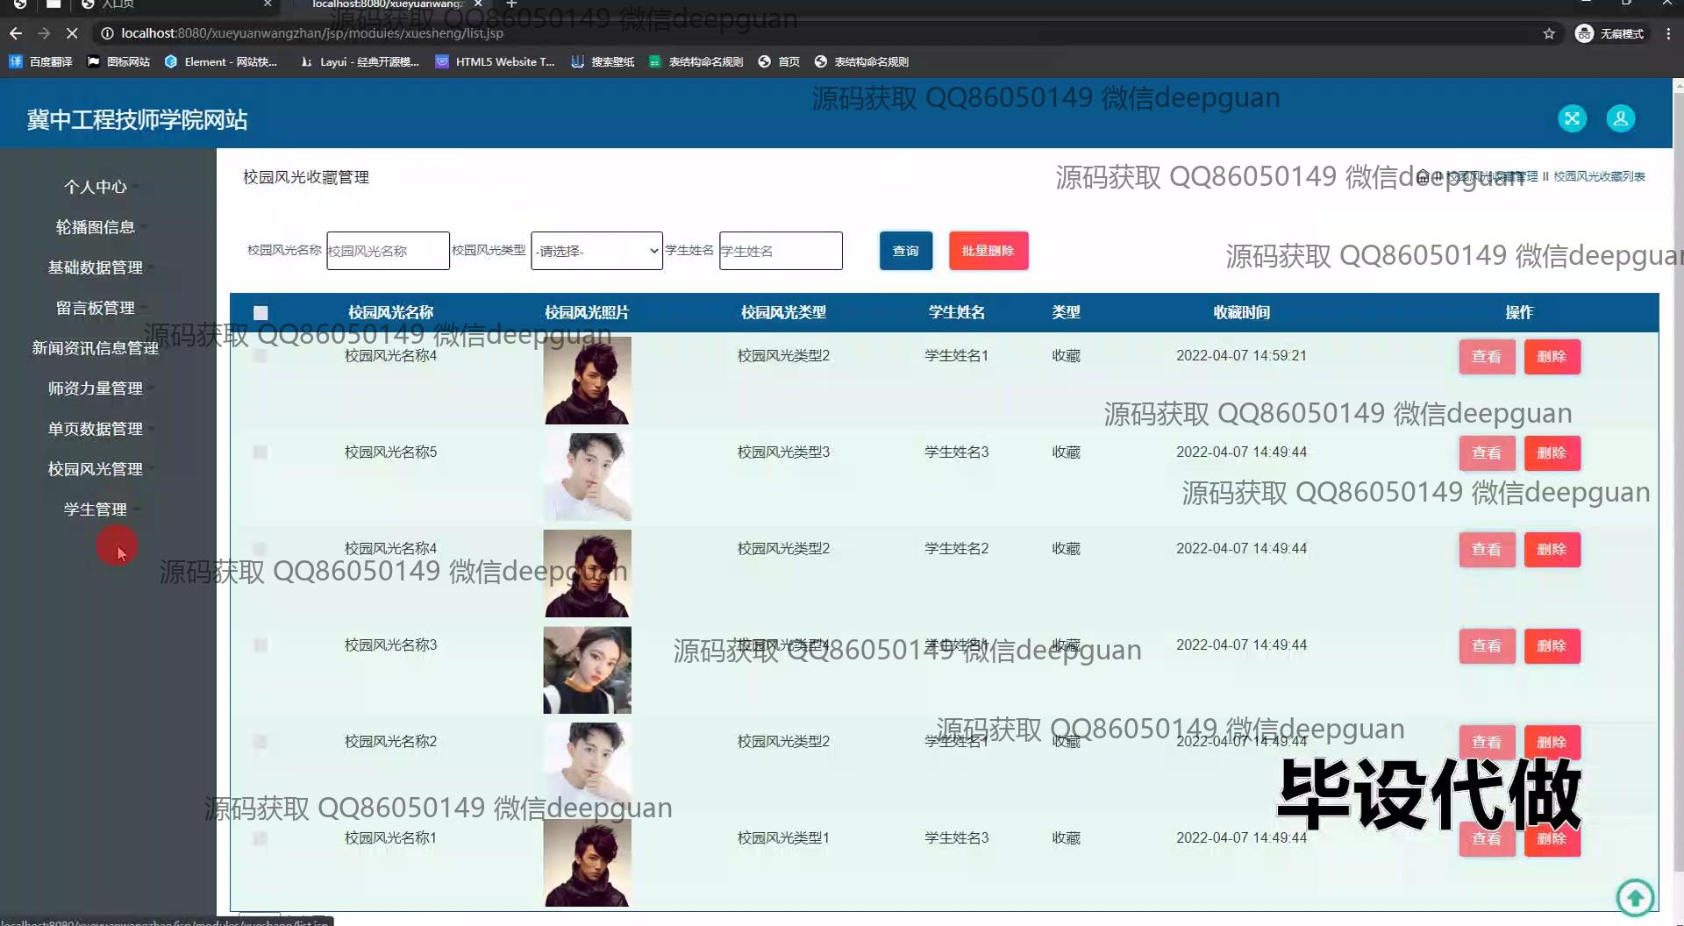Select 个人中心 in the sidebar
Viewport: 1684px width, 926px height.
click(x=96, y=187)
